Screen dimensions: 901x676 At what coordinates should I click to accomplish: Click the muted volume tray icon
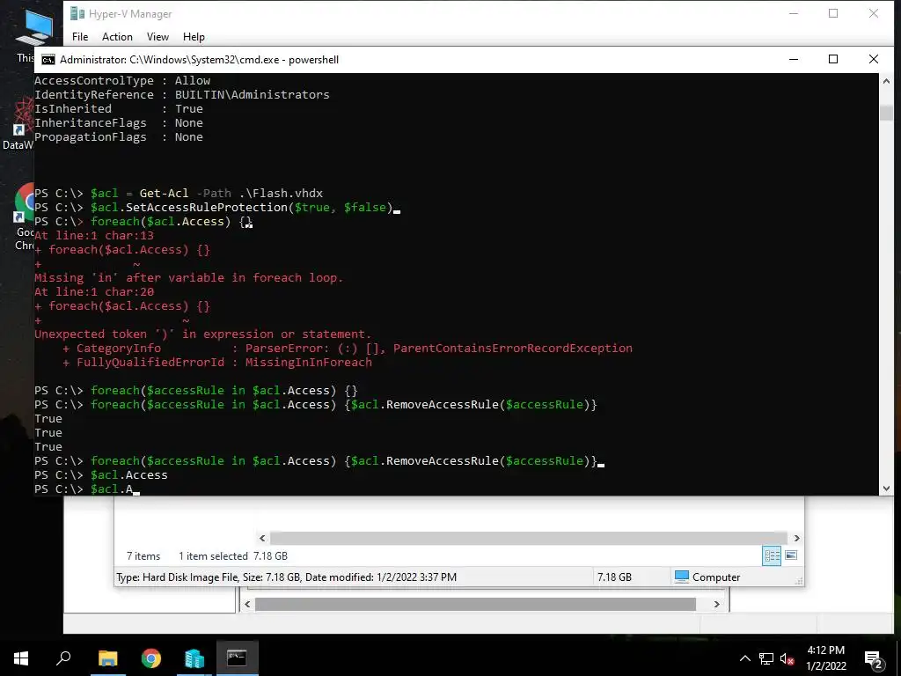787,658
